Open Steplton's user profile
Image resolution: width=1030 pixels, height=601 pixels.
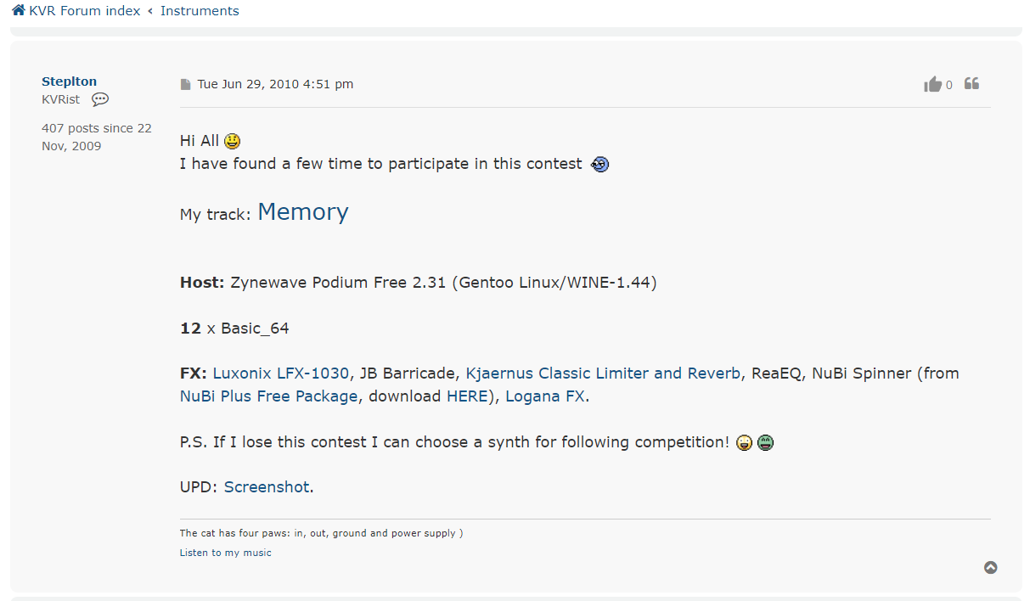(x=69, y=81)
